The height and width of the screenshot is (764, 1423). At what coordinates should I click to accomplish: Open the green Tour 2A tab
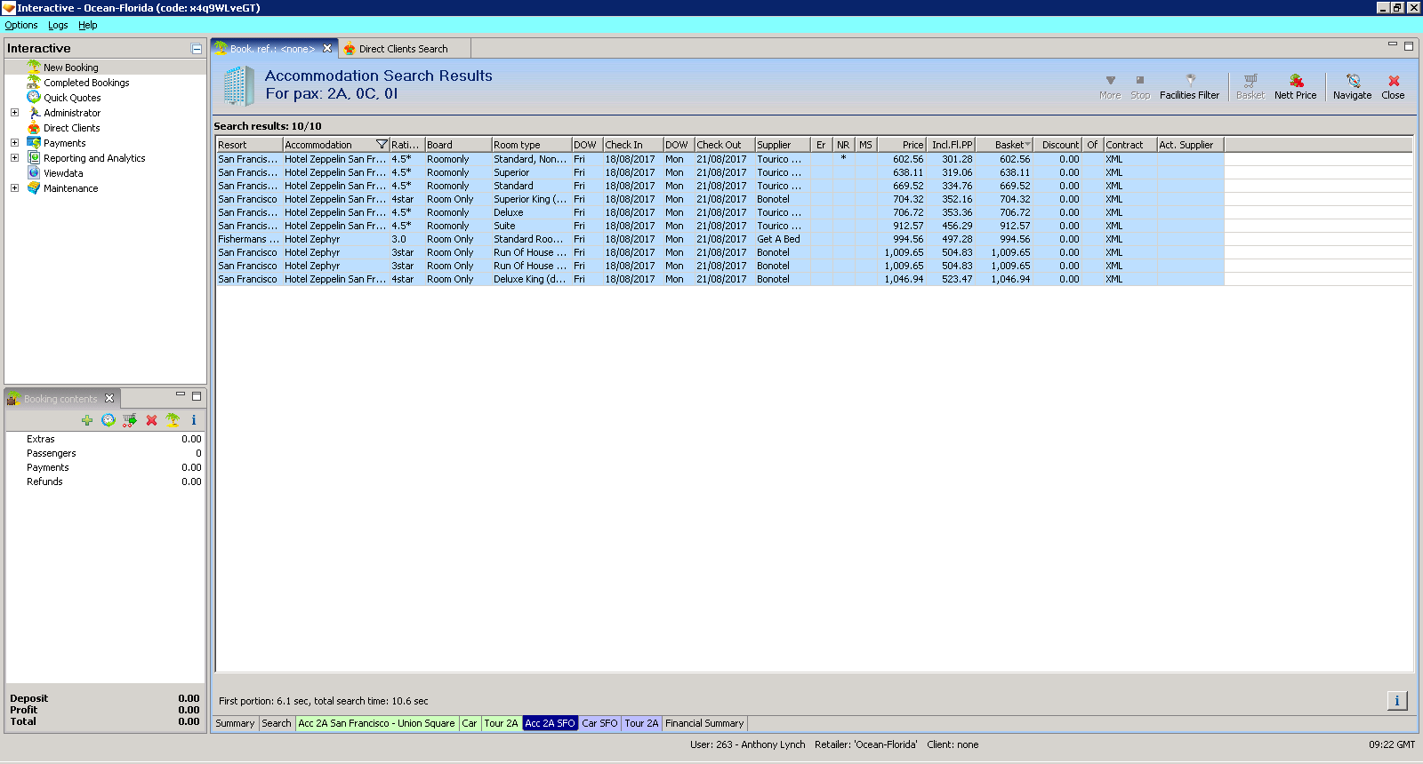click(501, 723)
